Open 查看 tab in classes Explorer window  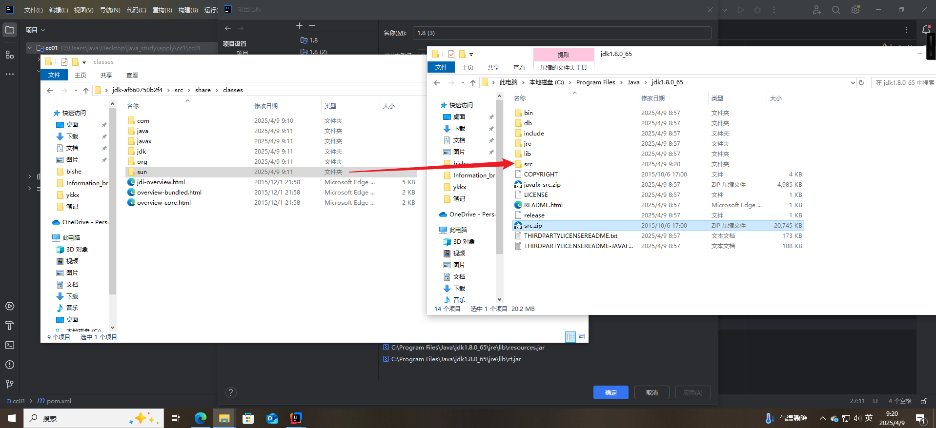pos(132,75)
